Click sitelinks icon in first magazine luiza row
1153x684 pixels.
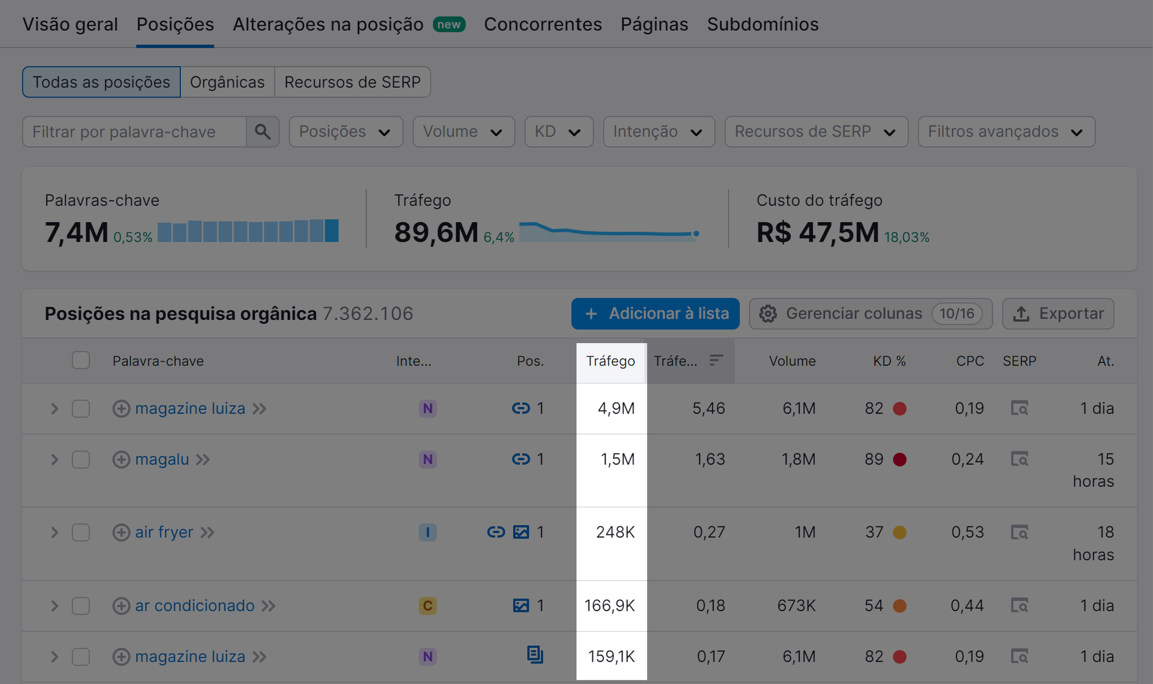tap(521, 408)
